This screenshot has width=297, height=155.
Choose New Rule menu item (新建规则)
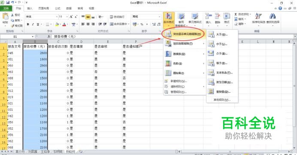185,81
